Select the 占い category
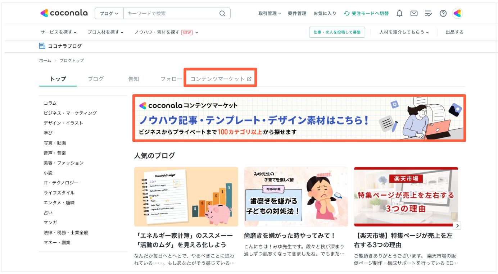 [x=48, y=213]
